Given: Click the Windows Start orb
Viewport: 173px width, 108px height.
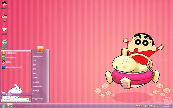Looking at the screenshot, I should (x=3, y=106).
